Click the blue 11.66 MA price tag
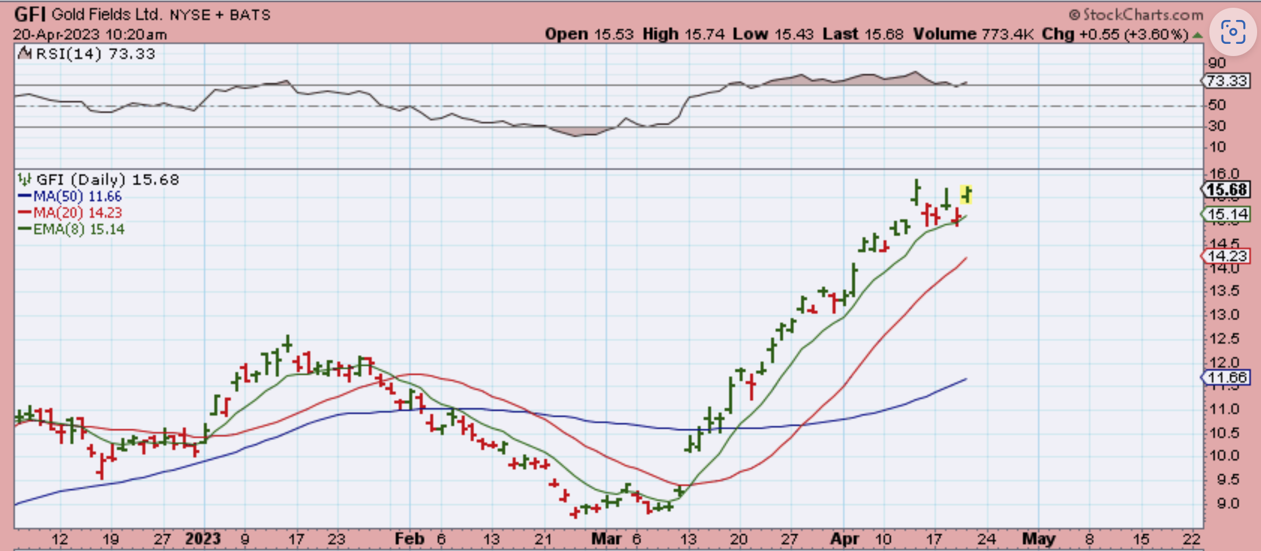Image resolution: width=1261 pixels, height=551 pixels. click(x=1226, y=377)
